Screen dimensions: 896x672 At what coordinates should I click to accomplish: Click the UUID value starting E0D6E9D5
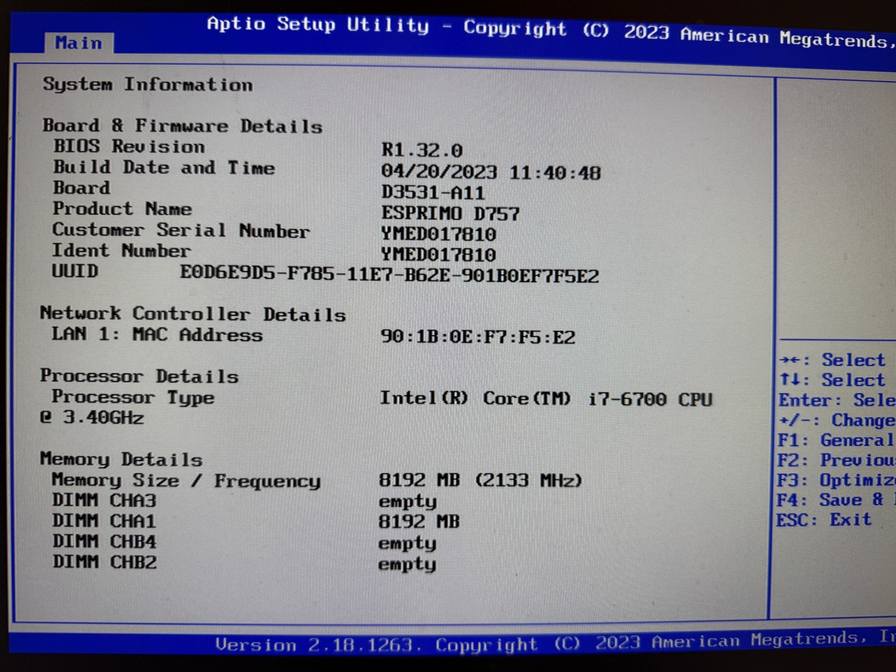point(390,274)
